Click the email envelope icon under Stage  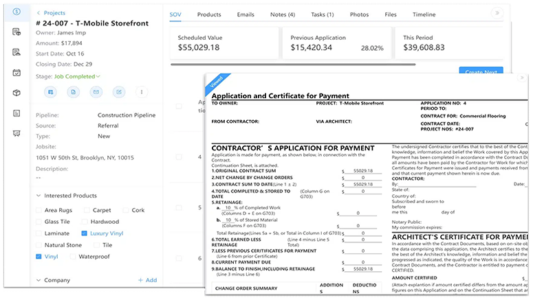point(96,91)
